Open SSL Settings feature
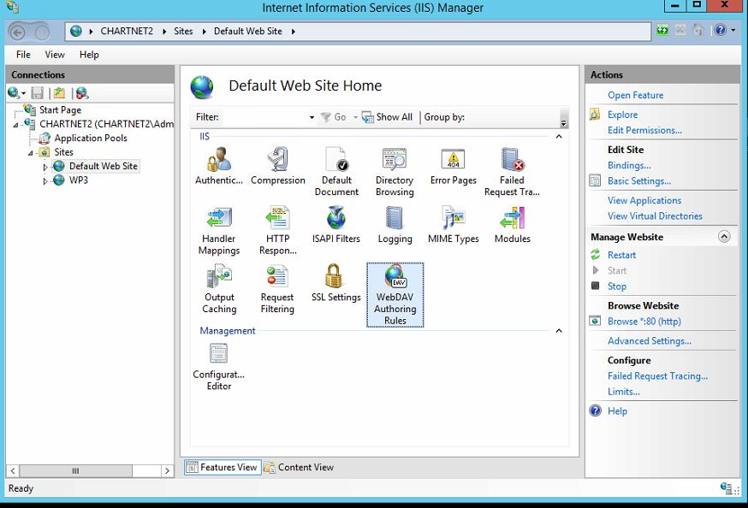The width and height of the screenshot is (748, 508). (336, 284)
